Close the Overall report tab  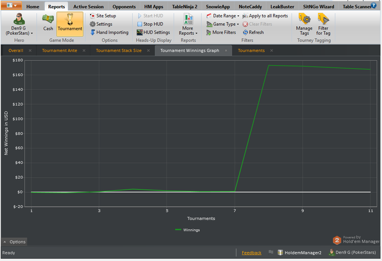[30, 51]
